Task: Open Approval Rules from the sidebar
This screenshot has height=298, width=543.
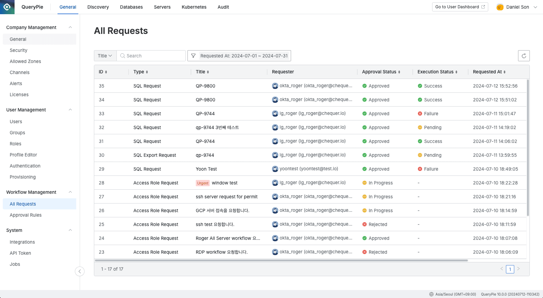Action: (26, 215)
